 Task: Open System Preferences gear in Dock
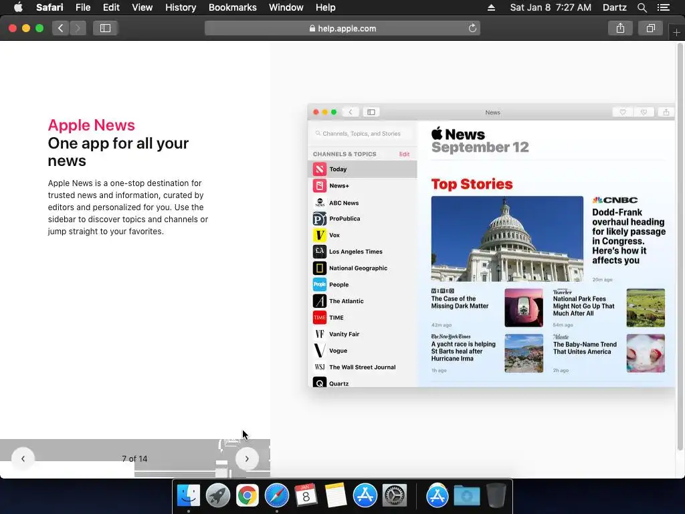click(x=395, y=496)
